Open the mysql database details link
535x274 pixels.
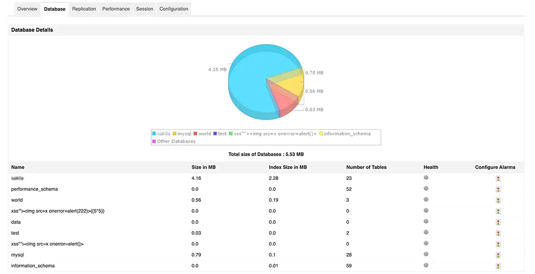pos(17,255)
